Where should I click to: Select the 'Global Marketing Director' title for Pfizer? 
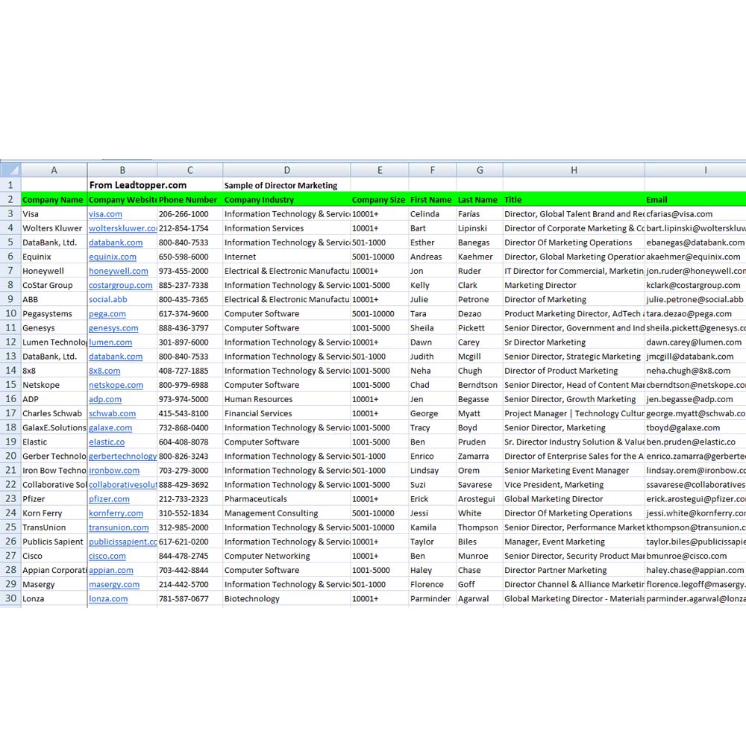point(574,499)
